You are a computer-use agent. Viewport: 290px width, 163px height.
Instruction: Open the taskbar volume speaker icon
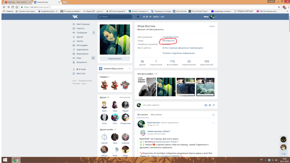click(x=277, y=160)
